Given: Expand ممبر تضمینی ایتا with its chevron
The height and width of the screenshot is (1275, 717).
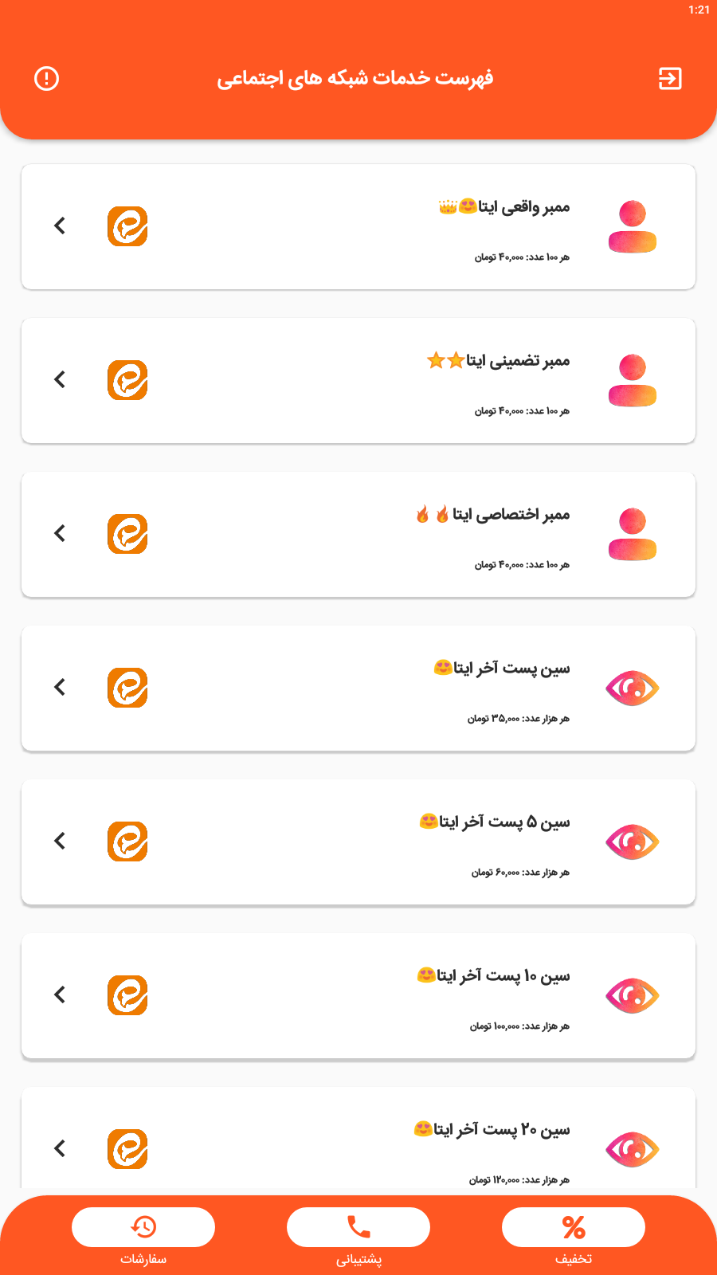Looking at the screenshot, I should coord(60,380).
